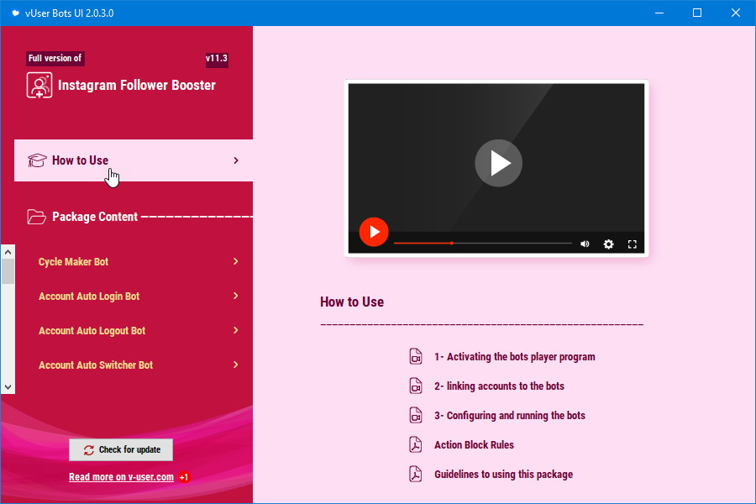Select the How to Use menu item

[x=134, y=160]
